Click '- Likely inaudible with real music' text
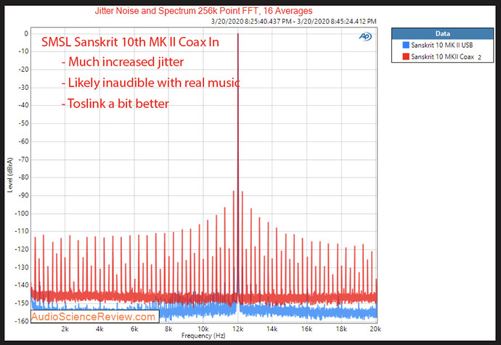 tap(150, 83)
